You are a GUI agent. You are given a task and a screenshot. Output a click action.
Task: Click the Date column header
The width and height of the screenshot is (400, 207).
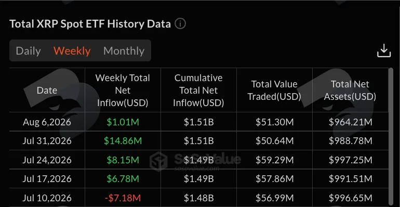click(47, 90)
